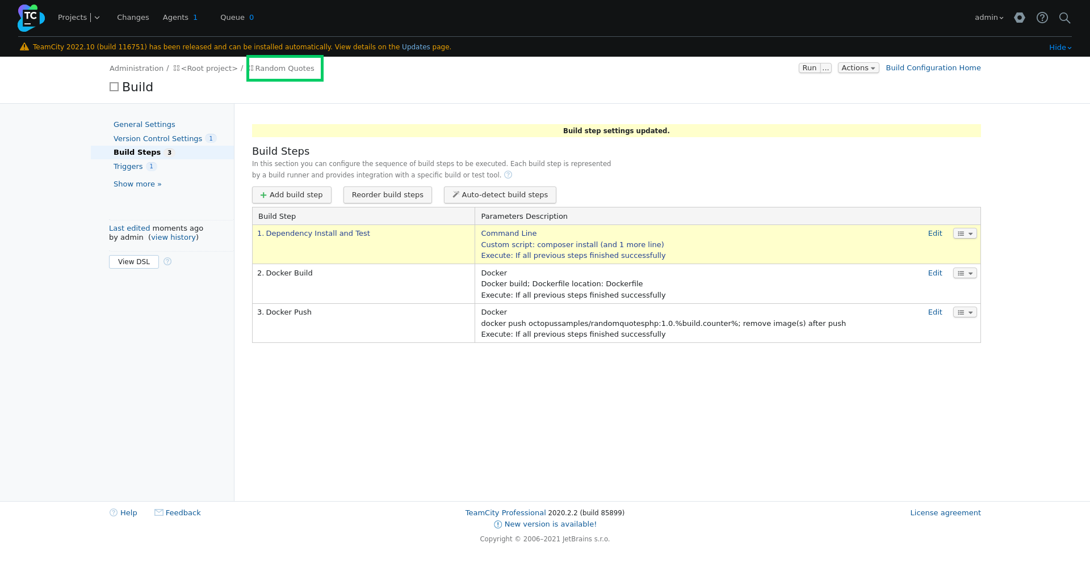Open Last edited link
The height and width of the screenshot is (564, 1090).
129,228
